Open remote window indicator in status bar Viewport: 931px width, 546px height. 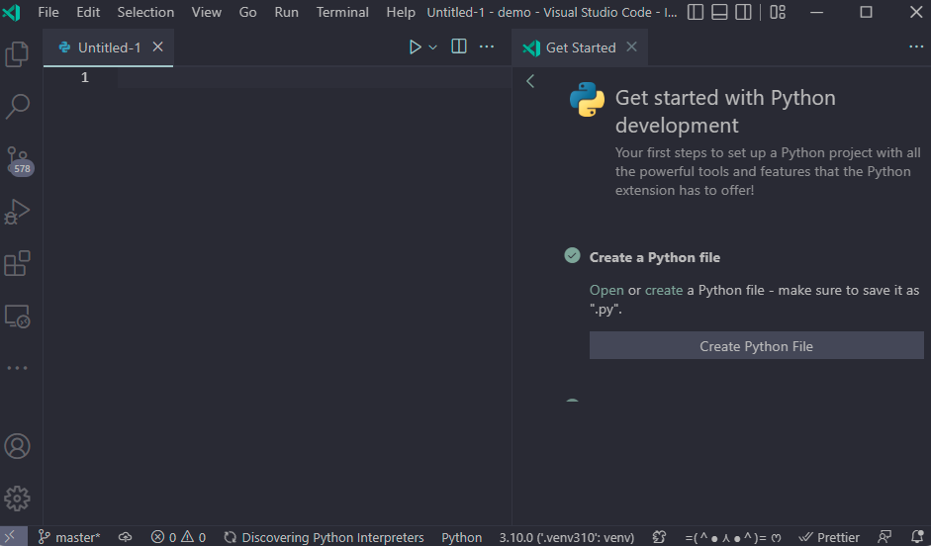tap(12, 537)
